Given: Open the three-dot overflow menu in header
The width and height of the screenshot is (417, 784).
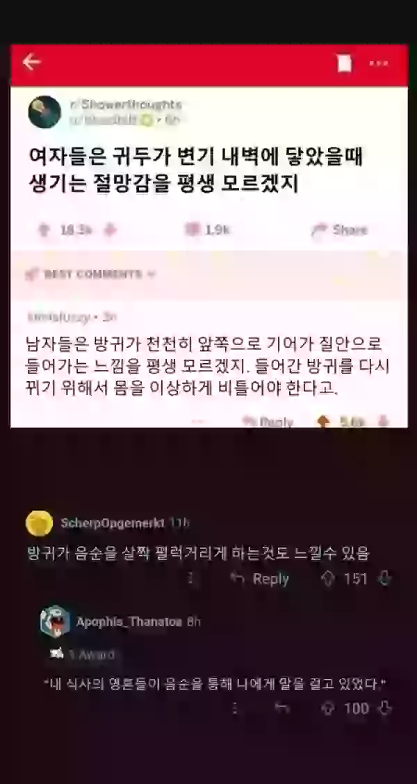Looking at the screenshot, I should tap(379, 63).
